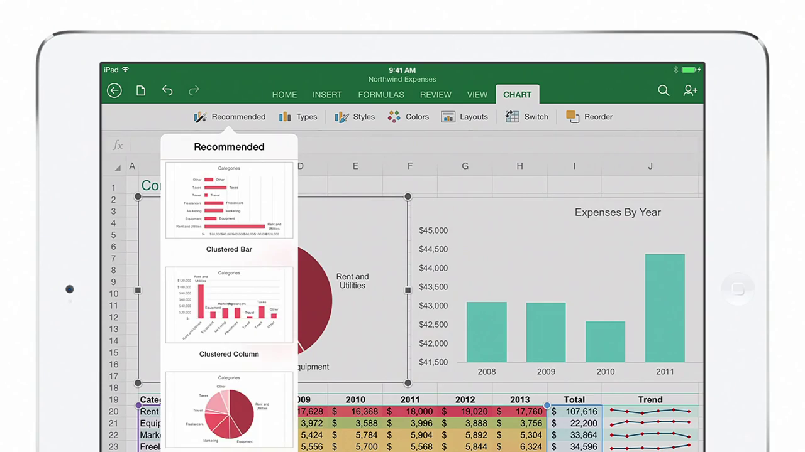The image size is (805, 452).
Task: Choose the Clustered Column chart thumbnail
Action: [229, 305]
